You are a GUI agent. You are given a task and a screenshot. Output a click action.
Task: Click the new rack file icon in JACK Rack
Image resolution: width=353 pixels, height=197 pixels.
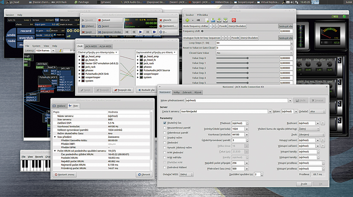click(x=207, y=20)
